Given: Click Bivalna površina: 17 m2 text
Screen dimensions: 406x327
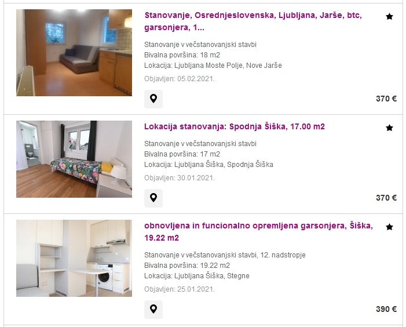Looking at the screenshot, I should click(182, 154).
